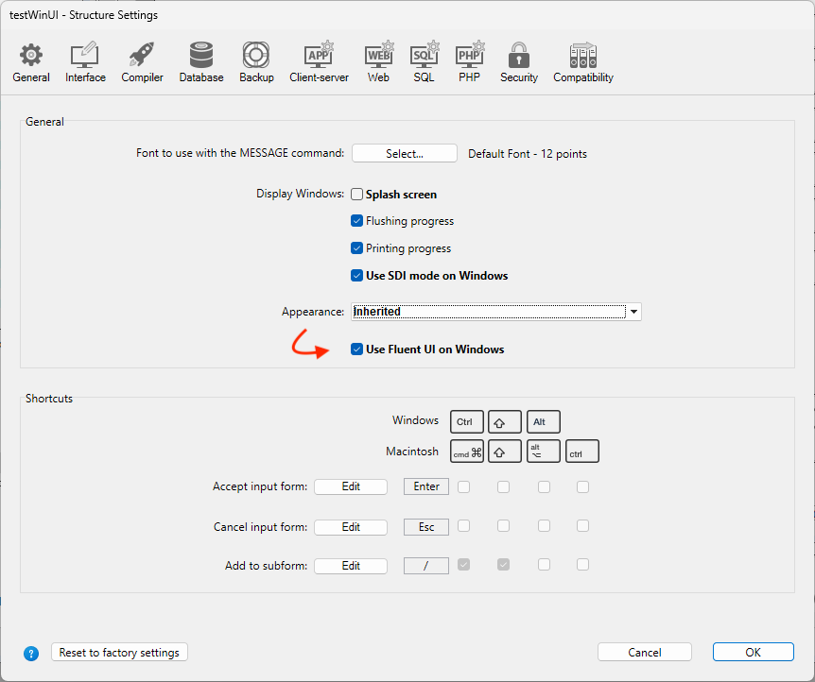This screenshot has width=815, height=682.
Task: Open the General settings page
Action: click(x=31, y=62)
